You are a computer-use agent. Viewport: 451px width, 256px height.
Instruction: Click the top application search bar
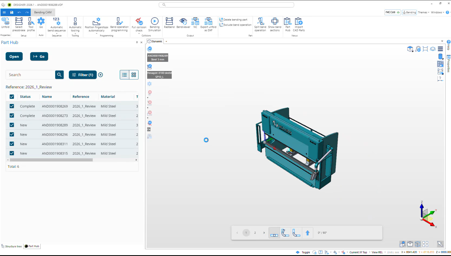226,5
